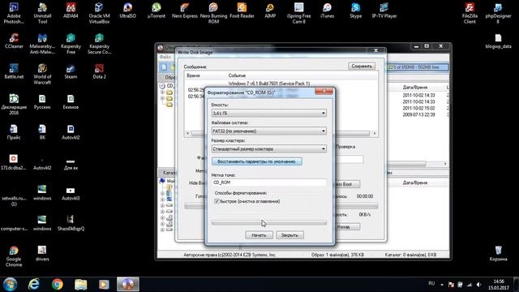519x292 pixels.
Task: Click Закрыть (Close) format button
Action: click(290, 235)
